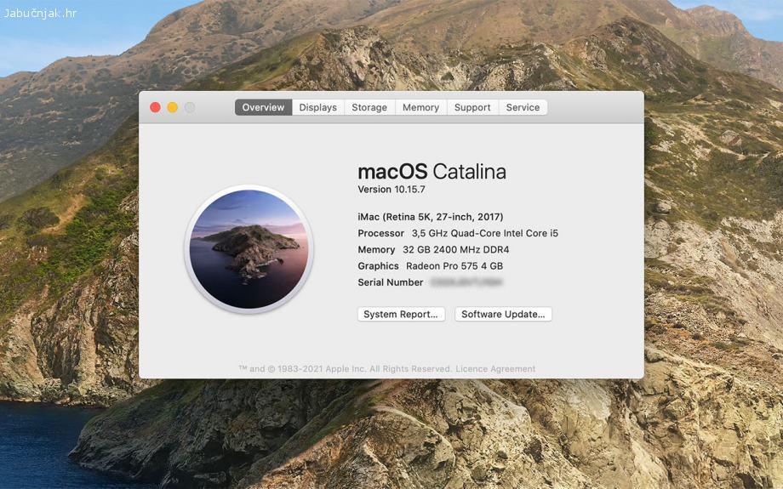Click the System Report... button
Viewport: 783px width, 489px height.
click(x=401, y=314)
